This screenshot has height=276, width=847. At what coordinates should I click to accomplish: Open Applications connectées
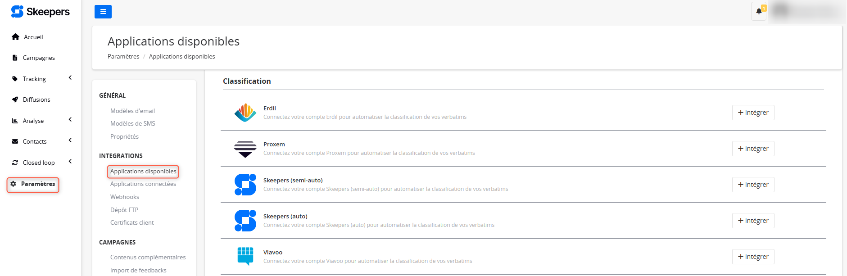tap(143, 184)
